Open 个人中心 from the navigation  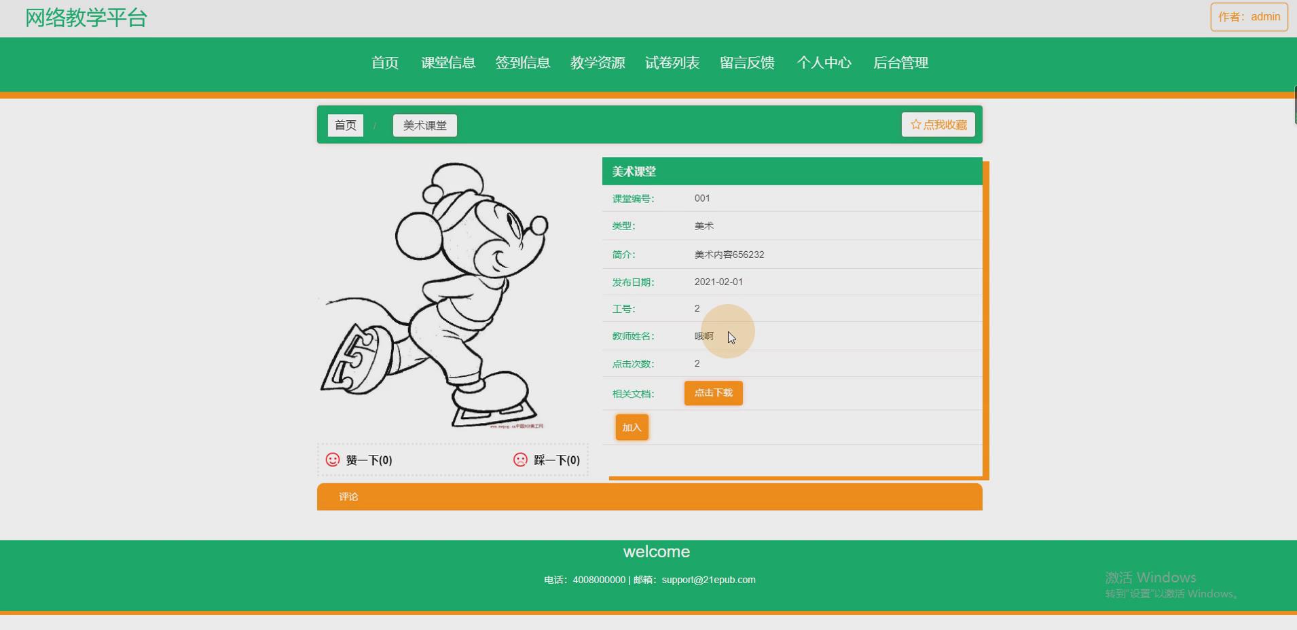(x=824, y=62)
